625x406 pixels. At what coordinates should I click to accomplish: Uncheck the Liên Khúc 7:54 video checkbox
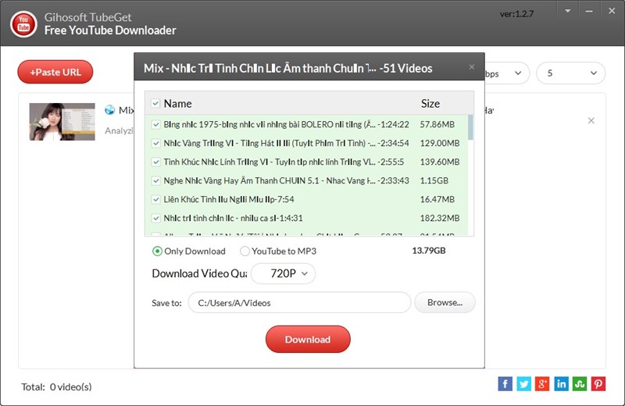click(x=156, y=199)
